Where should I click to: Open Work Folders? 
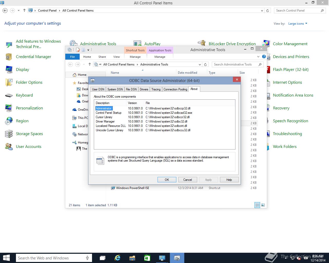point(285,147)
